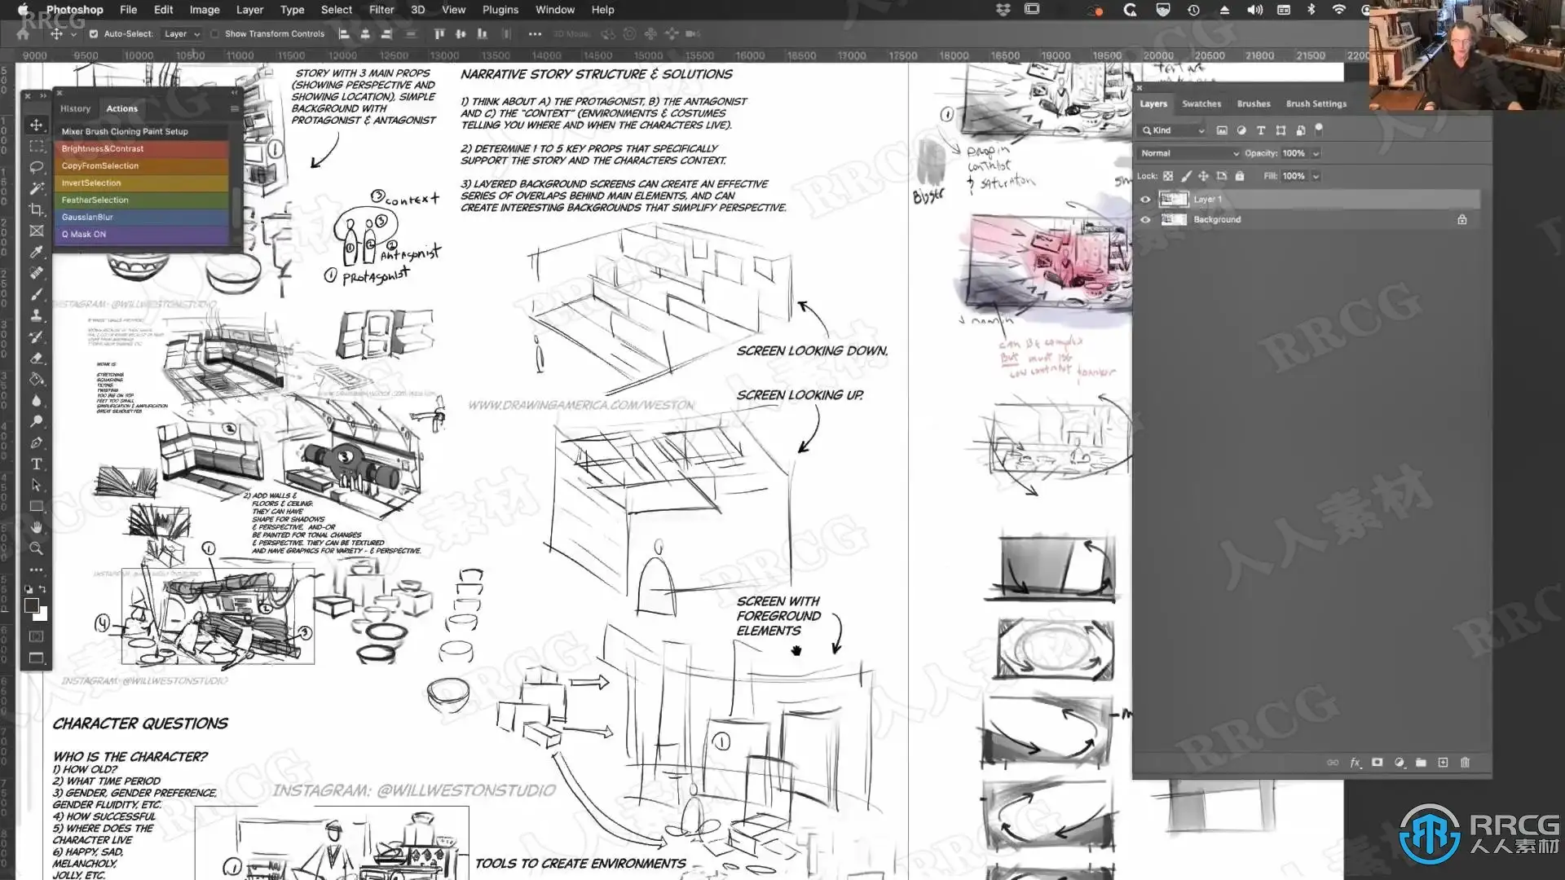Click the create new layer icon
Screen dimensions: 1565x880
1443,763
